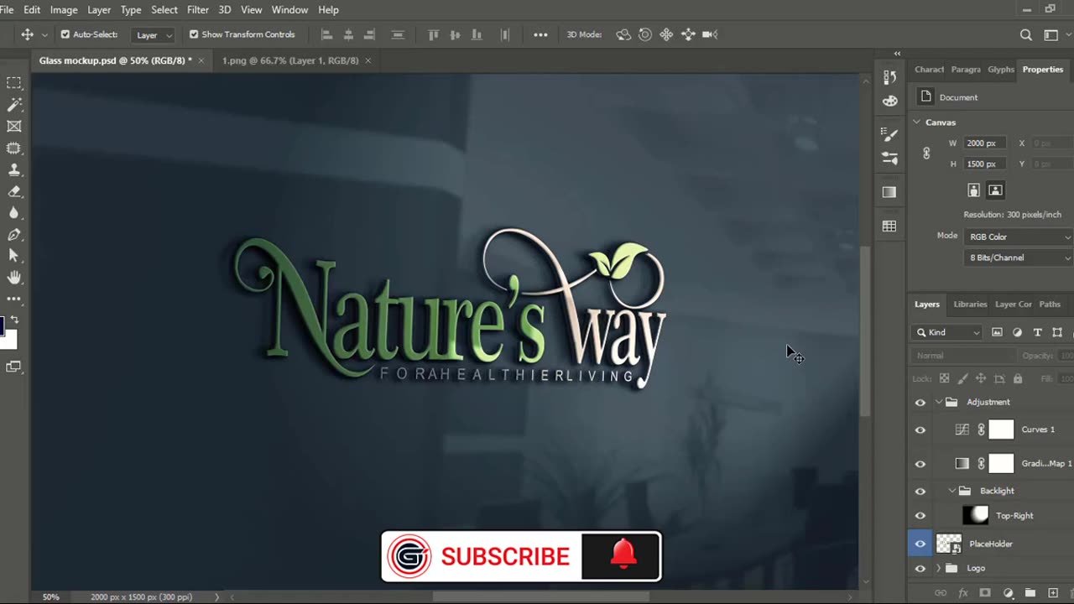Create a new layer with plus icon
The width and height of the screenshot is (1074, 604).
click(x=1053, y=593)
